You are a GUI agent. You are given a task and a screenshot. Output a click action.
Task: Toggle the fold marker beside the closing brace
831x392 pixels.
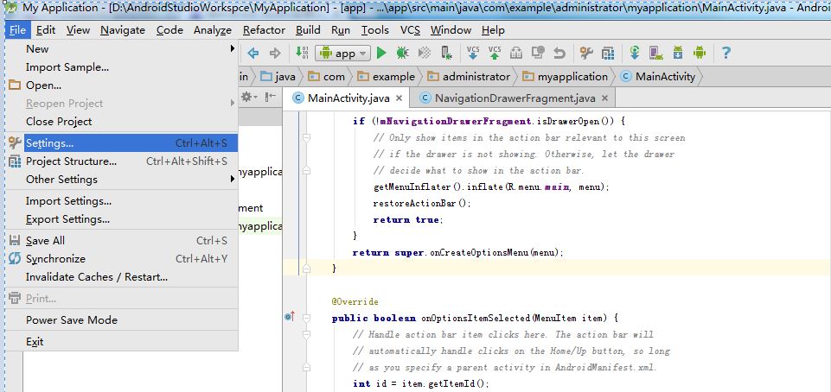coord(306,269)
